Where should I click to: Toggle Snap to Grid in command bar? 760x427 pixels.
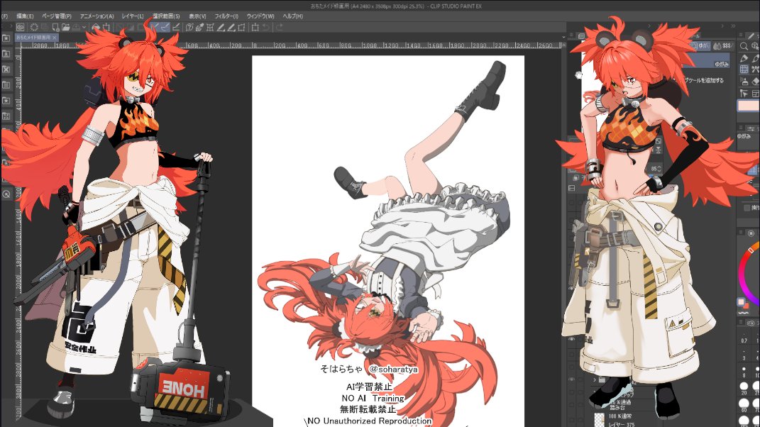tap(175, 27)
